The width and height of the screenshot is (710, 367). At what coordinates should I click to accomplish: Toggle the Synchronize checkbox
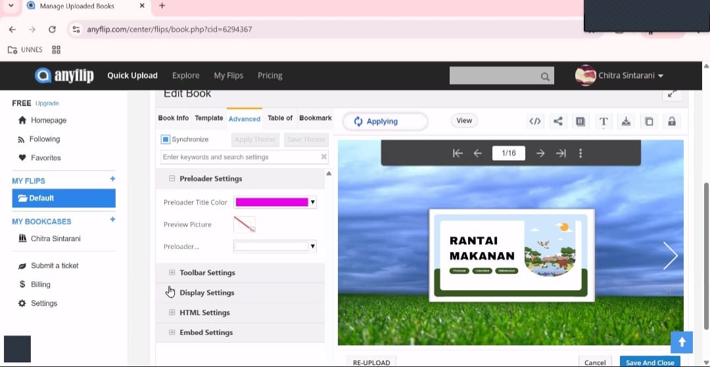pos(166,139)
